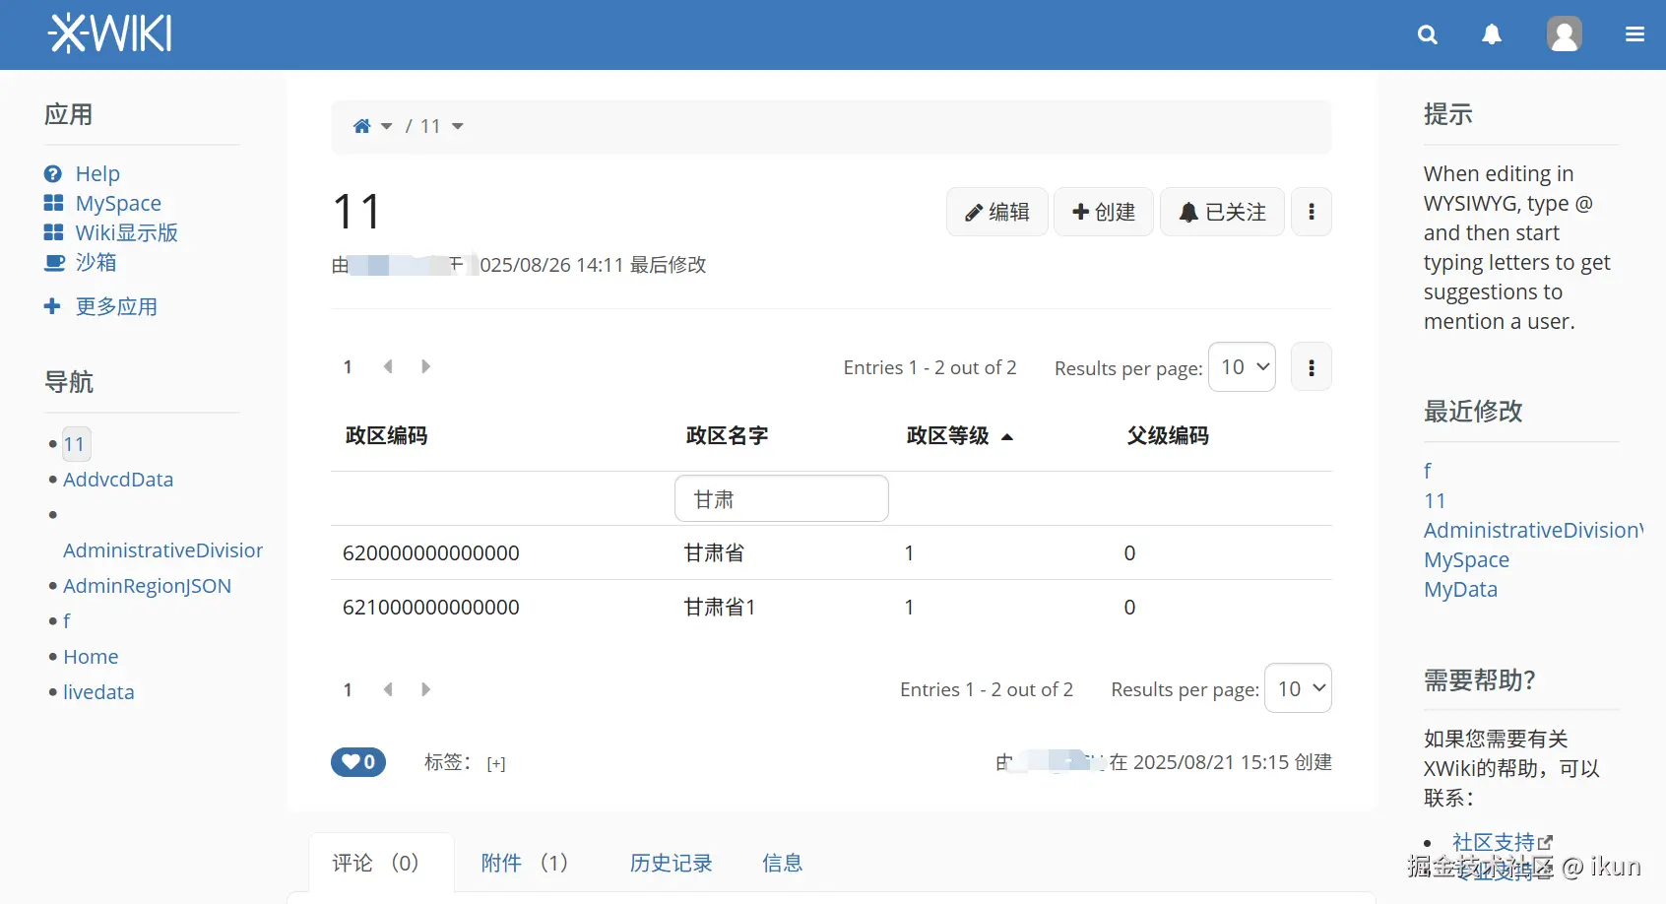Open the Results per page dropdown
The image size is (1666, 904).
click(1242, 366)
